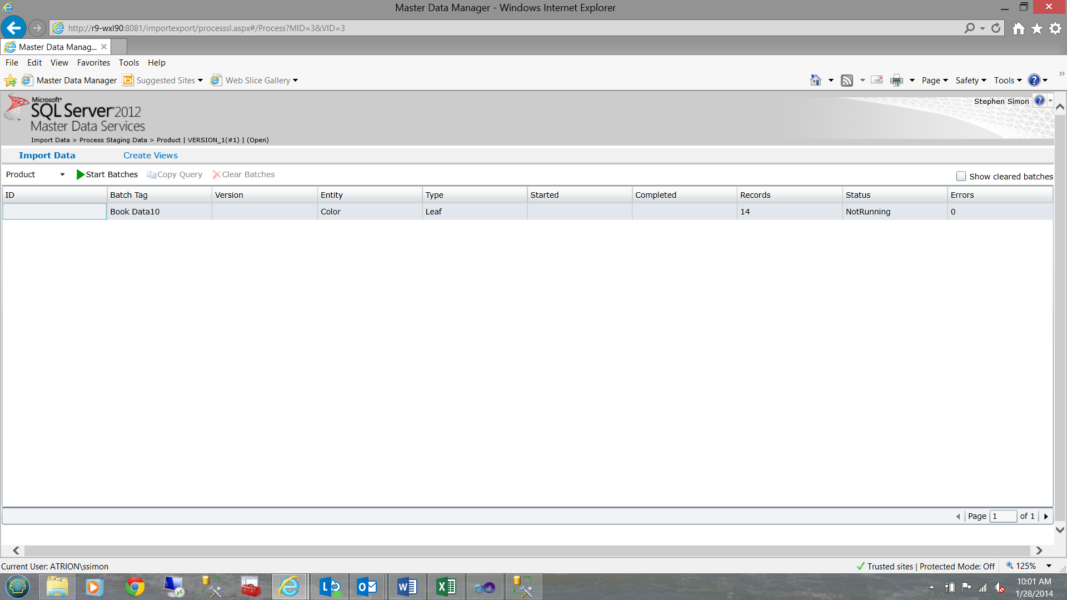Viewport: 1067px width, 600px height.
Task: Click the Clear Batches red X icon
Action: point(216,174)
